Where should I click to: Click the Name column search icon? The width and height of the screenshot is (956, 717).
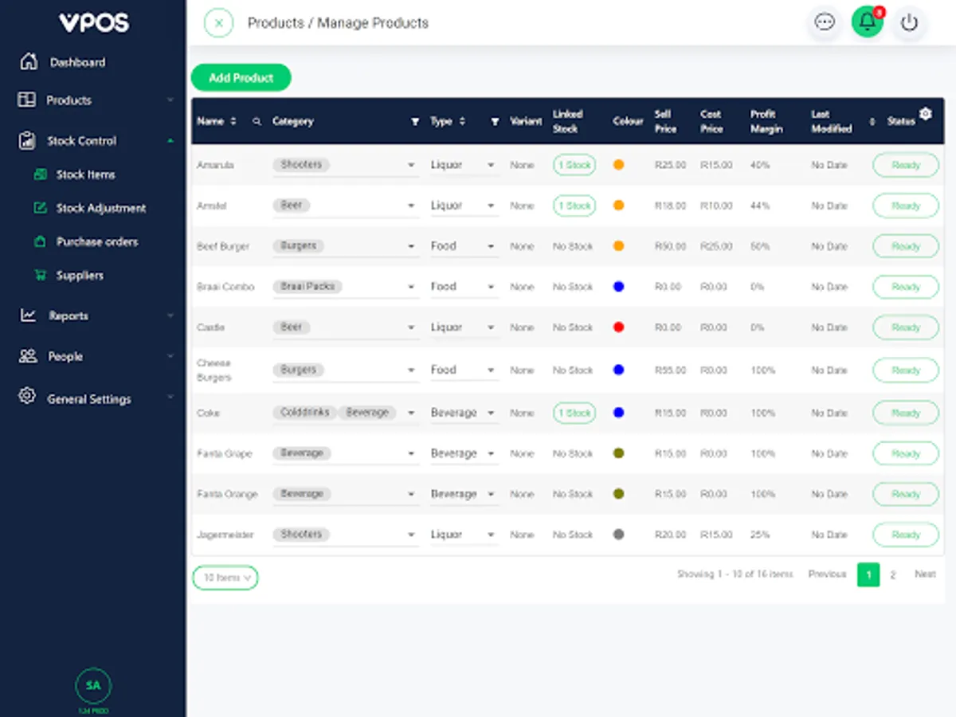point(257,122)
